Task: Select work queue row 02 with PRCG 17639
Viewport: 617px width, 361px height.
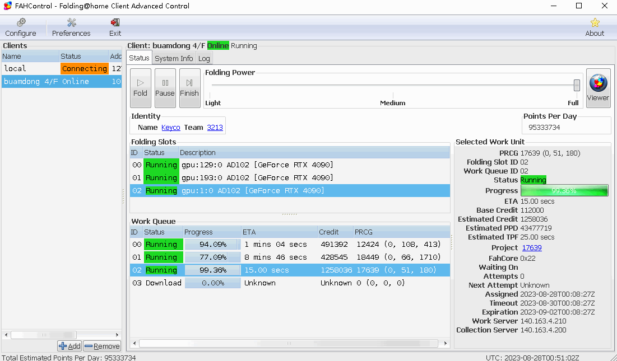Action: click(x=290, y=270)
